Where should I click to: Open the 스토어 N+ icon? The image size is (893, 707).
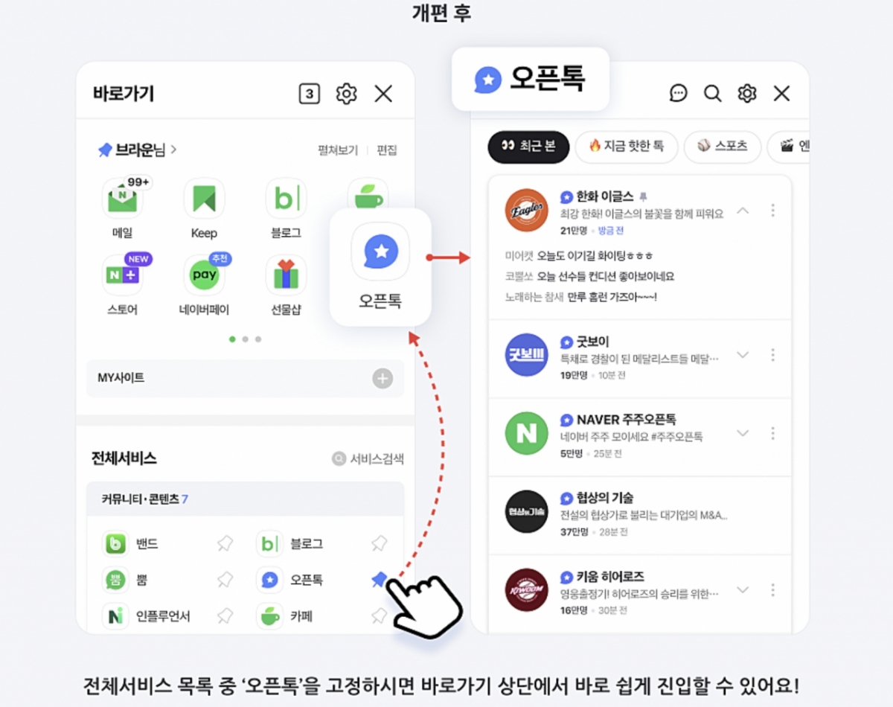(x=122, y=275)
